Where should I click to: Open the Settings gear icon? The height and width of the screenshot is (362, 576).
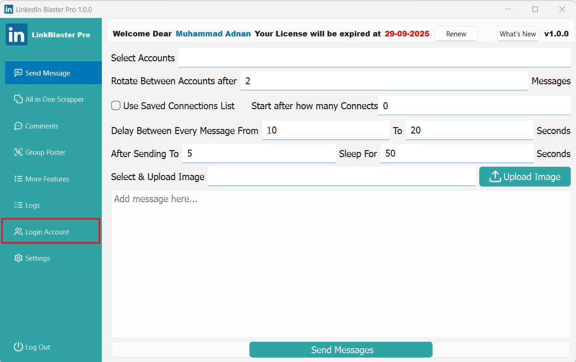point(18,258)
